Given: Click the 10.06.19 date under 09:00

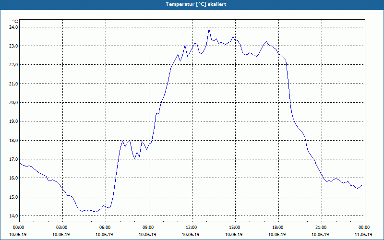Looking at the screenshot, I should [147, 235].
